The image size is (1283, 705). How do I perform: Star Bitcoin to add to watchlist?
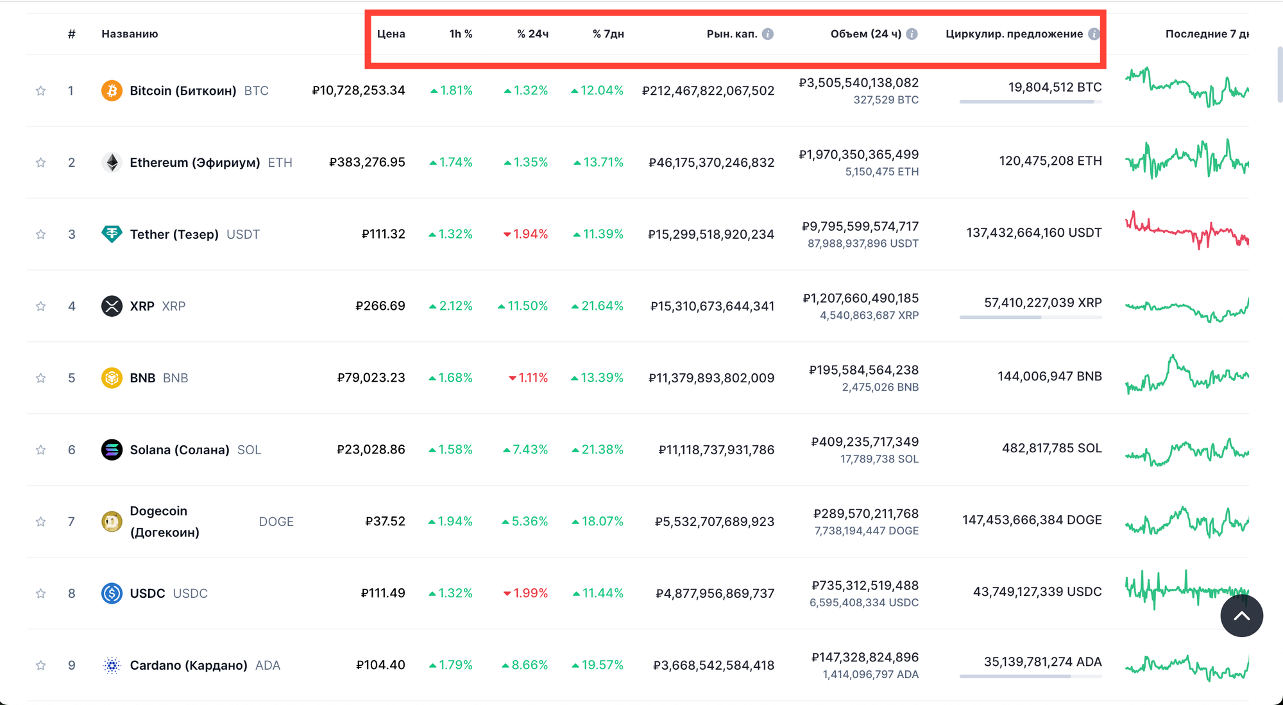click(40, 90)
